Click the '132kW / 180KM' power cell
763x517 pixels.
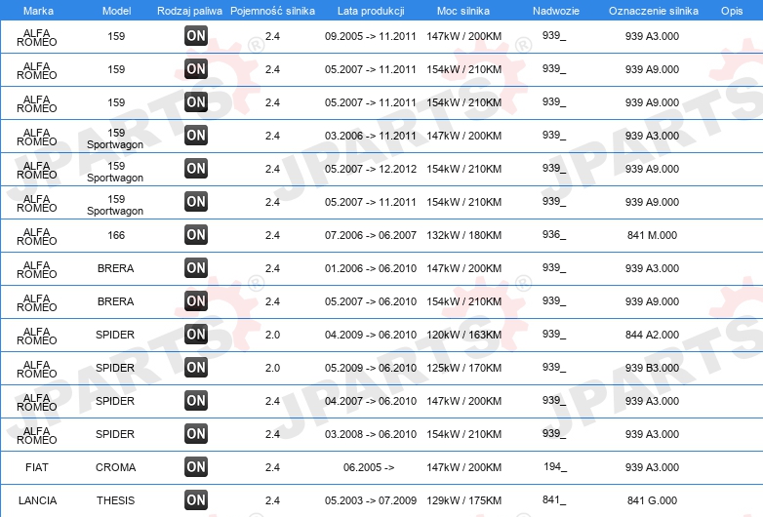coord(463,235)
